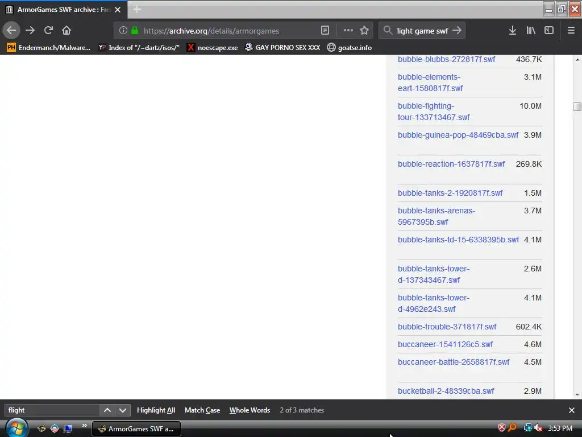Image resolution: width=582 pixels, height=437 pixels.
Task: Open bubble-tanks-arenas-5967395b.swf link
Action: pyautogui.click(x=436, y=216)
